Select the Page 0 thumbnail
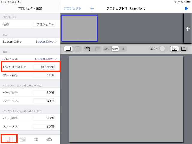 tap(79, 28)
